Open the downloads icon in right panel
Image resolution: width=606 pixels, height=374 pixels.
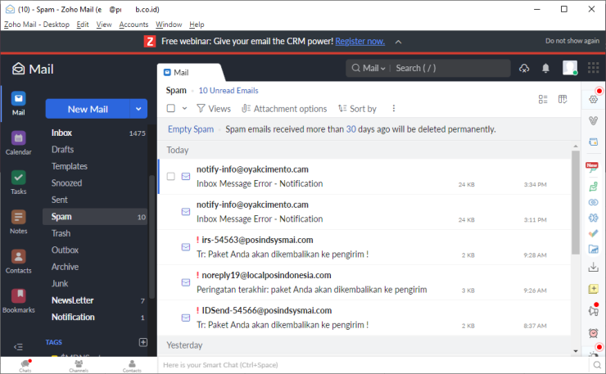point(593,267)
